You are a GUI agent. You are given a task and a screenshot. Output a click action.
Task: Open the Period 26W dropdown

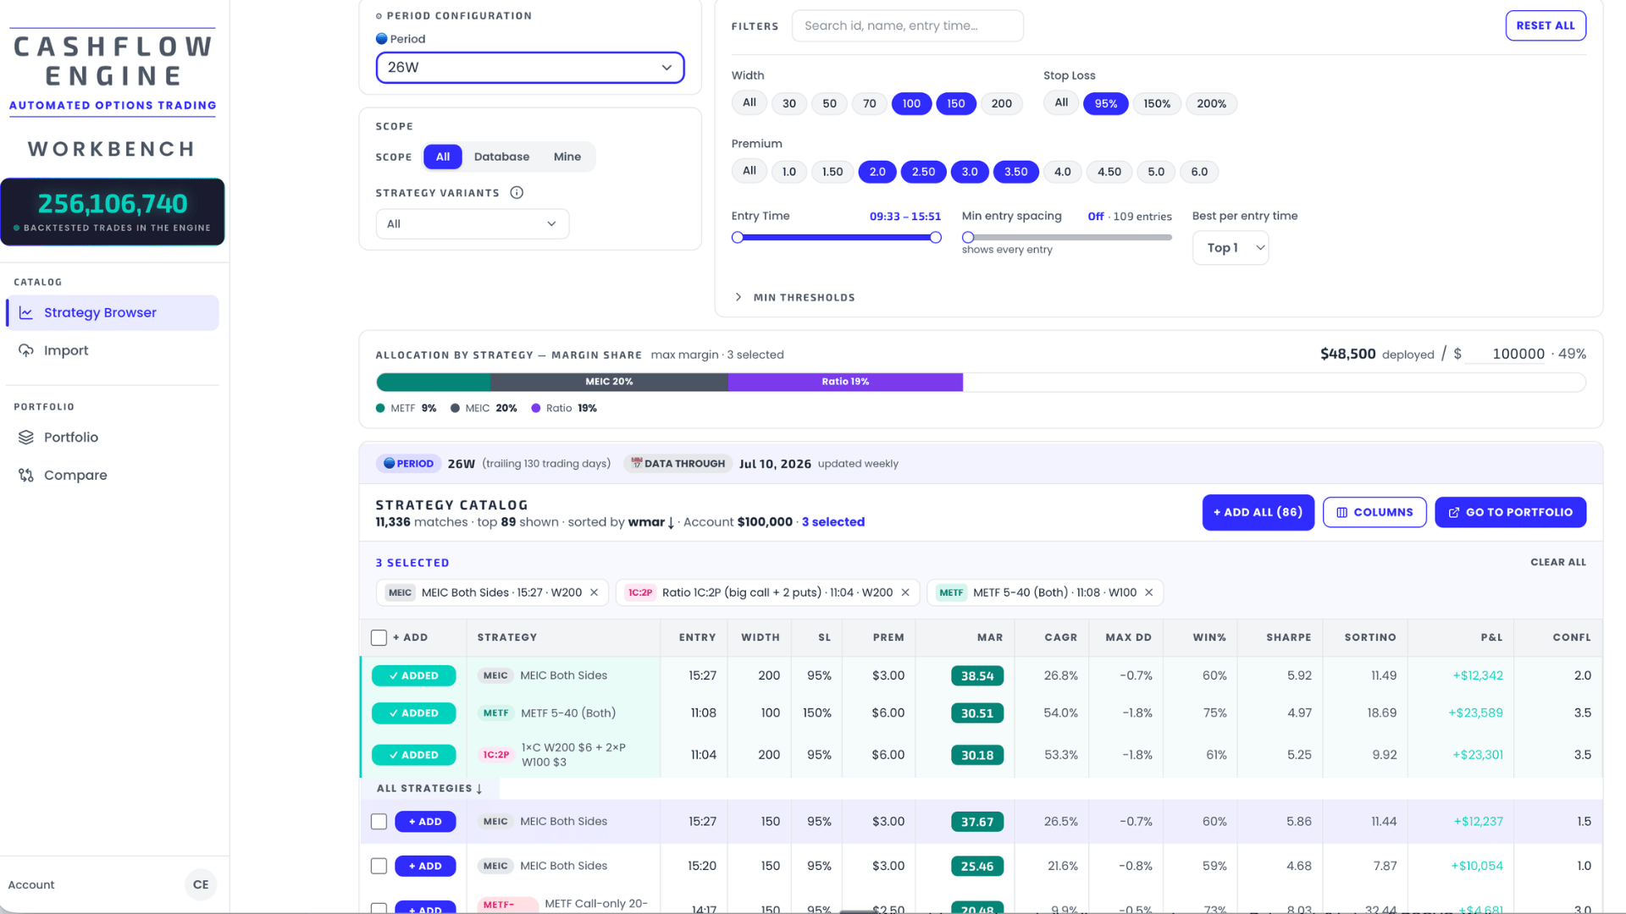click(530, 68)
